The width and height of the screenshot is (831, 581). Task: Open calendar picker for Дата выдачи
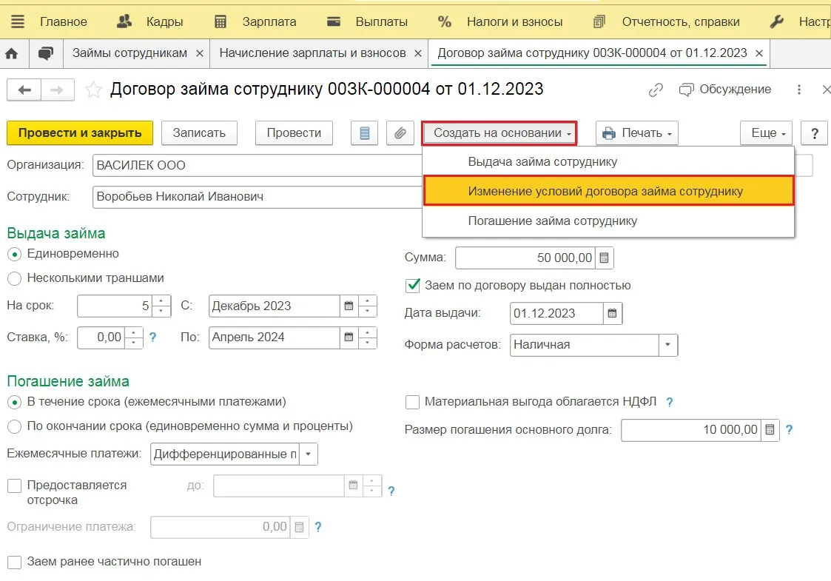[x=613, y=313]
